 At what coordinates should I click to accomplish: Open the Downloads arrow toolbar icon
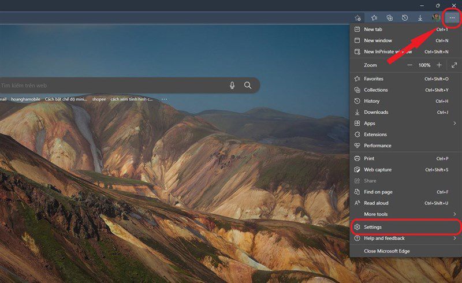(420, 18)
